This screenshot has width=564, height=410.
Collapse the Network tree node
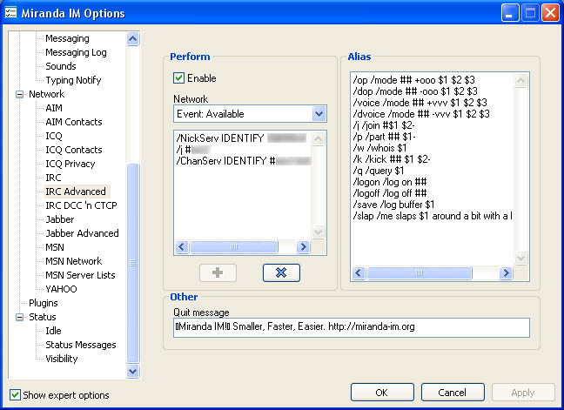click(x=20, y=95)
